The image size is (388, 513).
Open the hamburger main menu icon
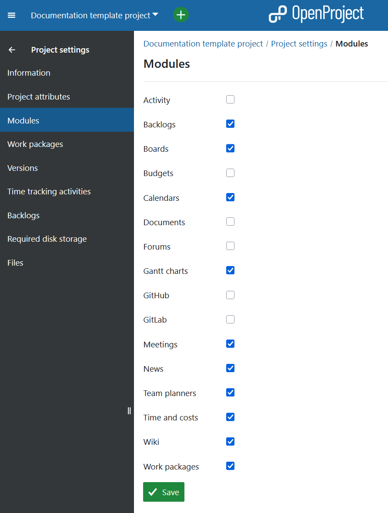click(11, 15)
